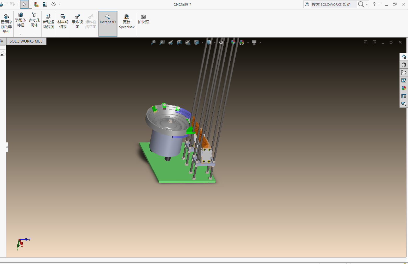Expand the View Orientation dropdown arrow
408x264 pixels.
pyautogui.click(x=202, y=43)
